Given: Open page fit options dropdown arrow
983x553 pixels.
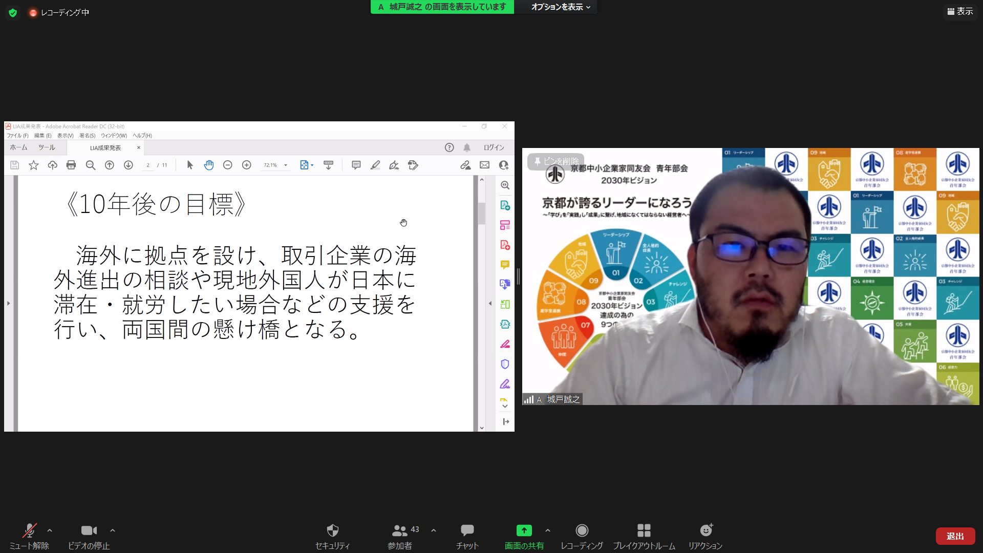Looking at the screenshot, I should (x=312, y=165).
